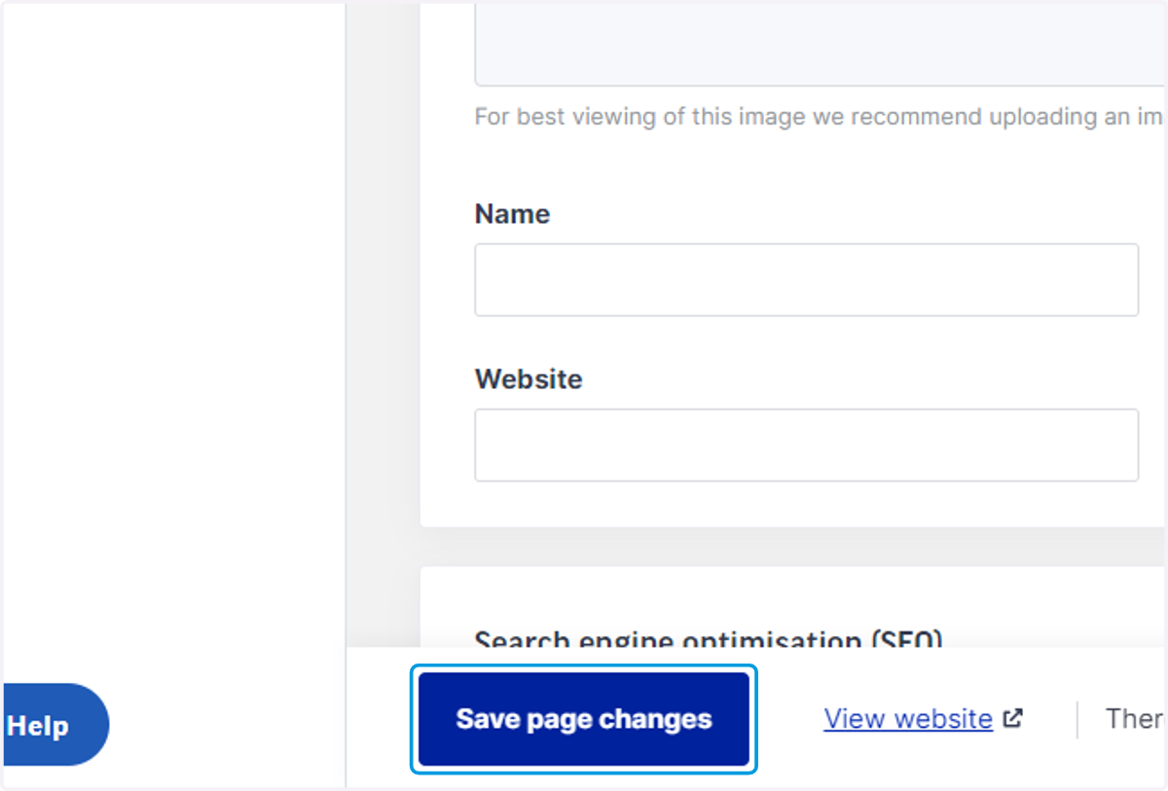Open the View website link
The image size is (1168, 791).
[x=908, y=719]
